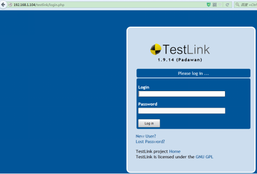
Task: Click the 'Password' field label
Action: click(148, 104)
